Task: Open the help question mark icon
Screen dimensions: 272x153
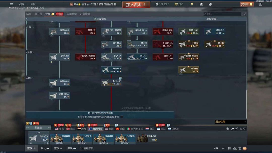Action: click(261, 4)
